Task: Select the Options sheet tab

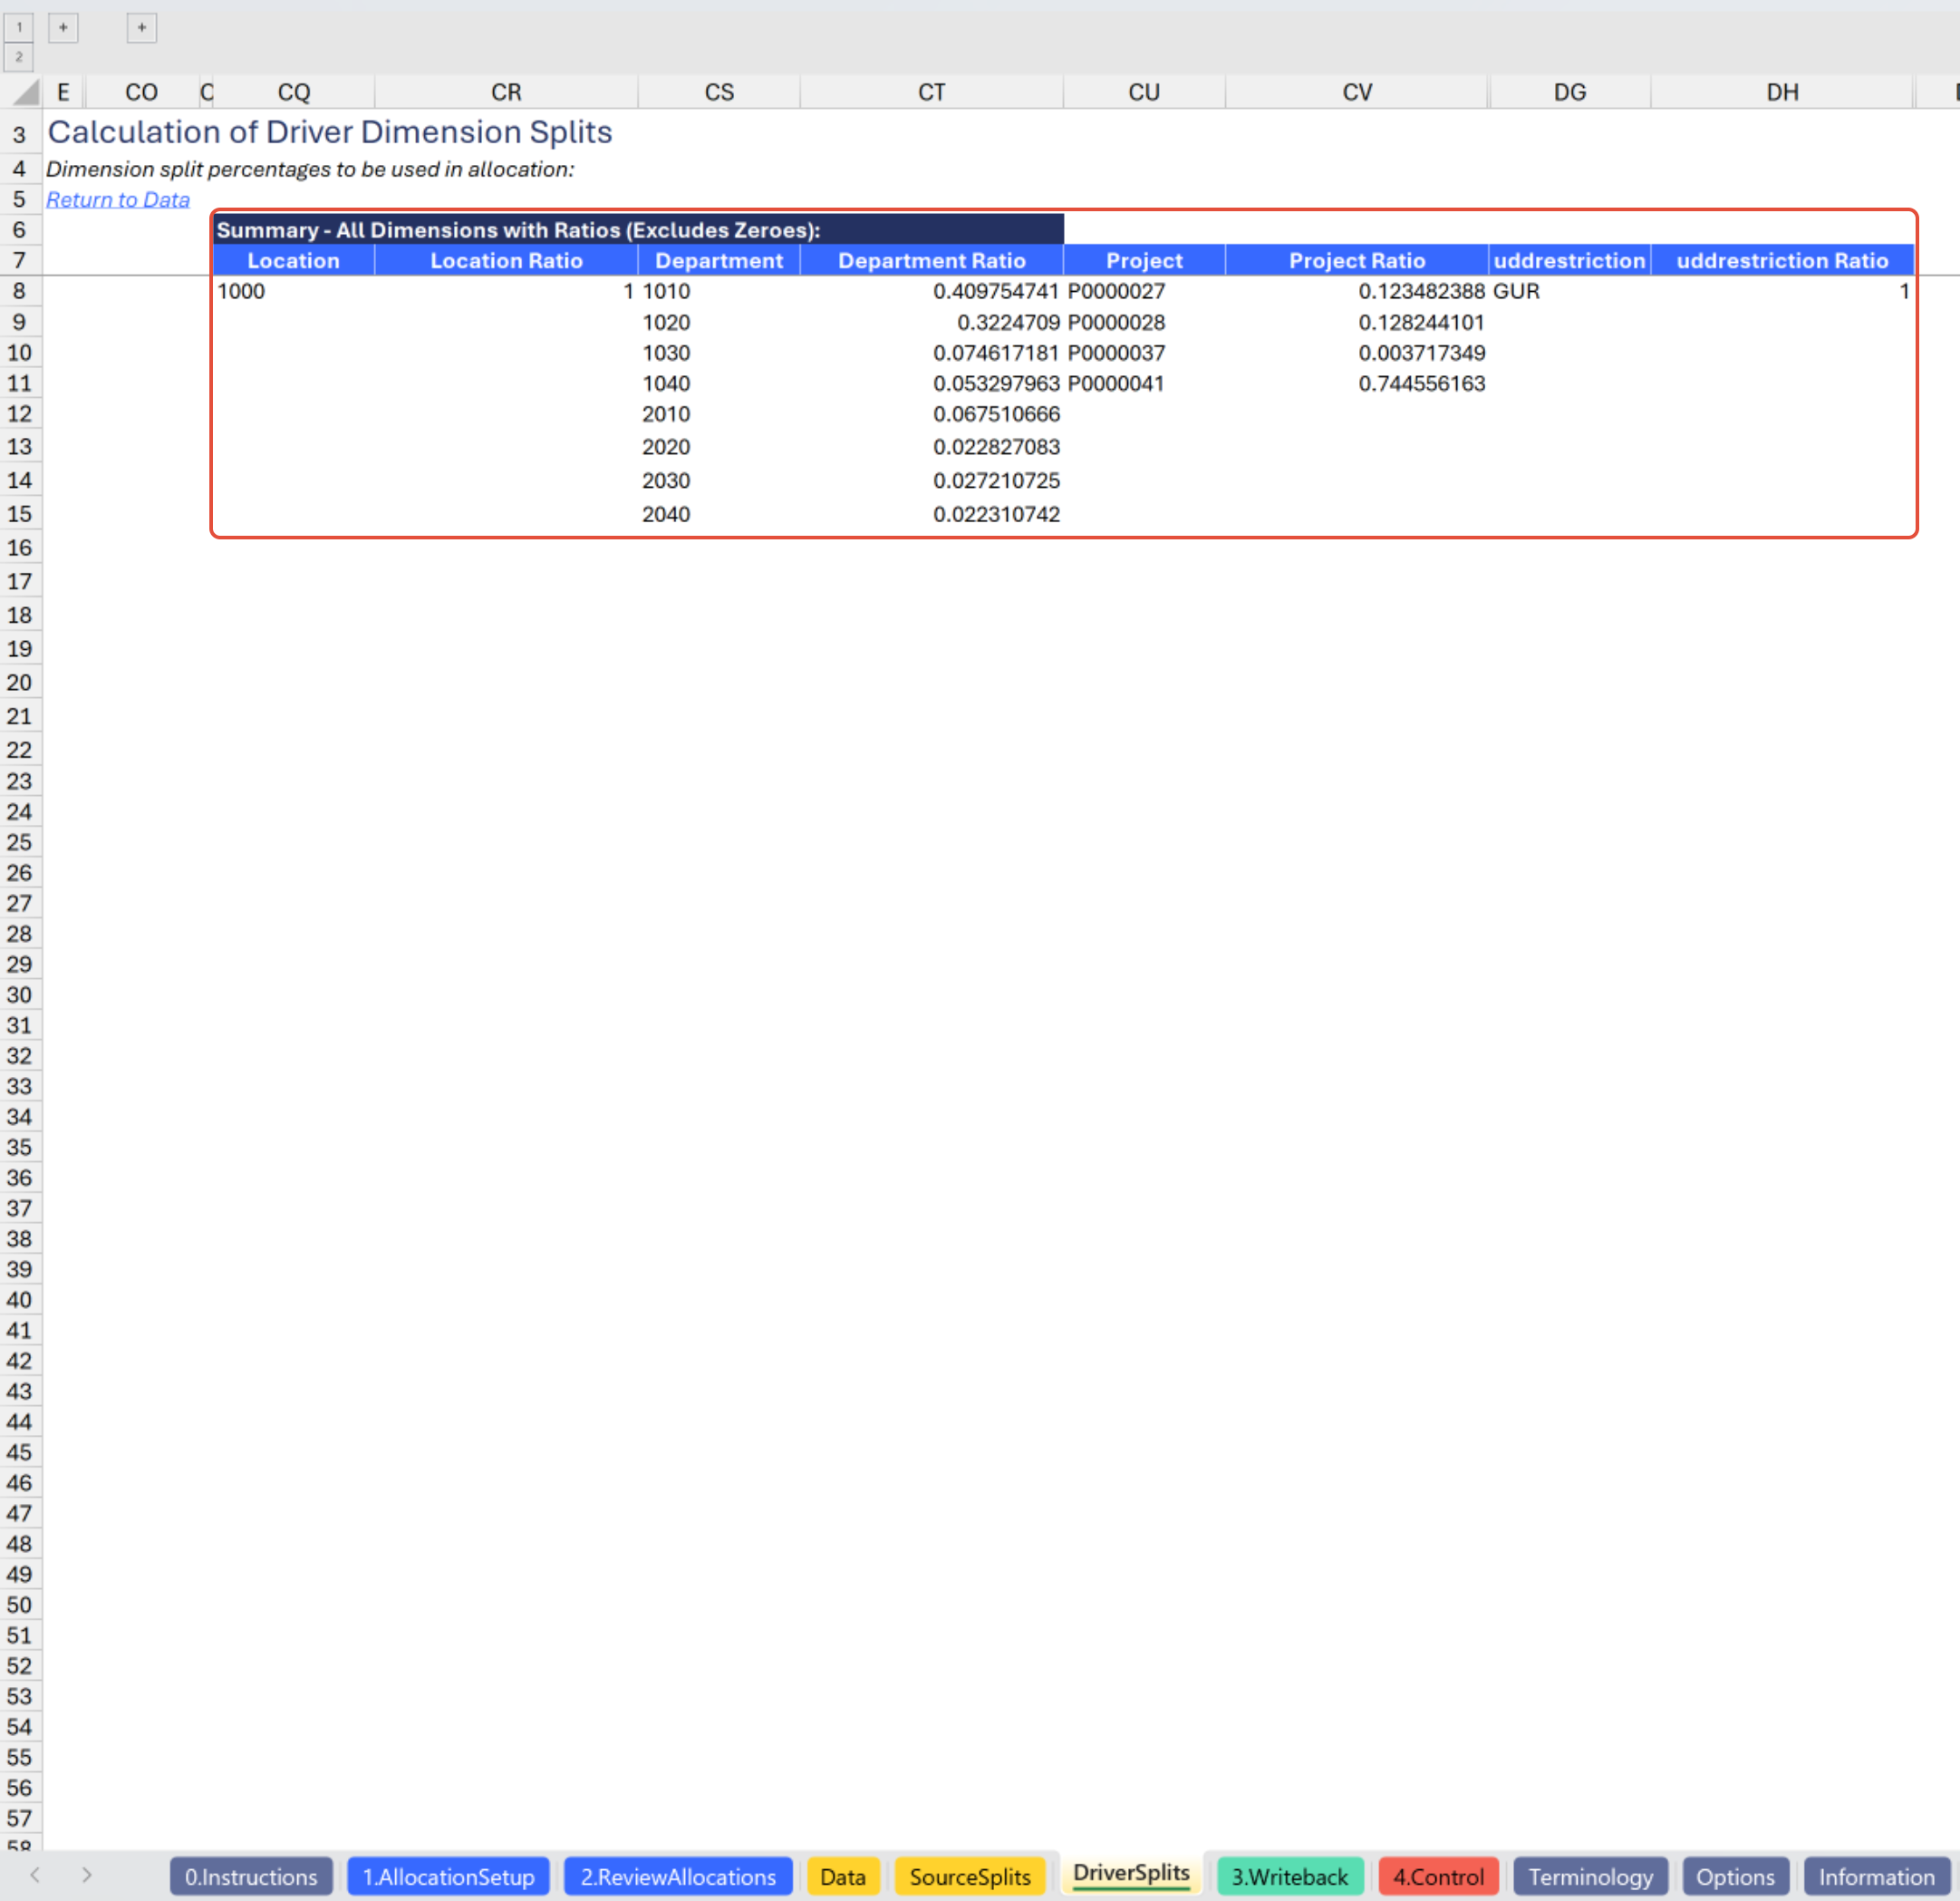Action: (1734, 1876)
